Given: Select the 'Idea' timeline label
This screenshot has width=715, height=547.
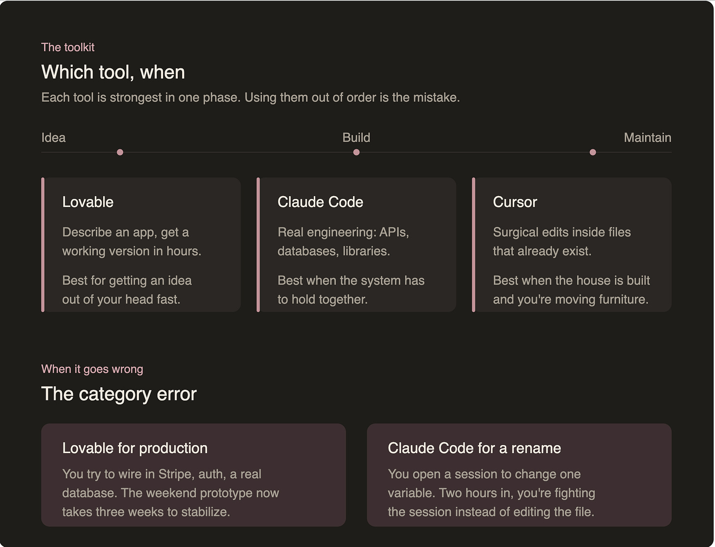Looking at the screenshot, I should (x=54, y=138).
